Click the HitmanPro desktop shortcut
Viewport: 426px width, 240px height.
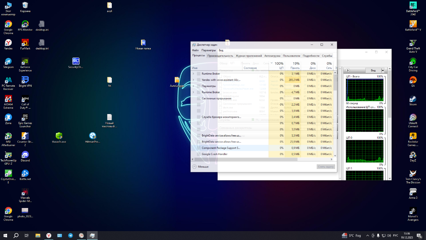pos(93,136)
